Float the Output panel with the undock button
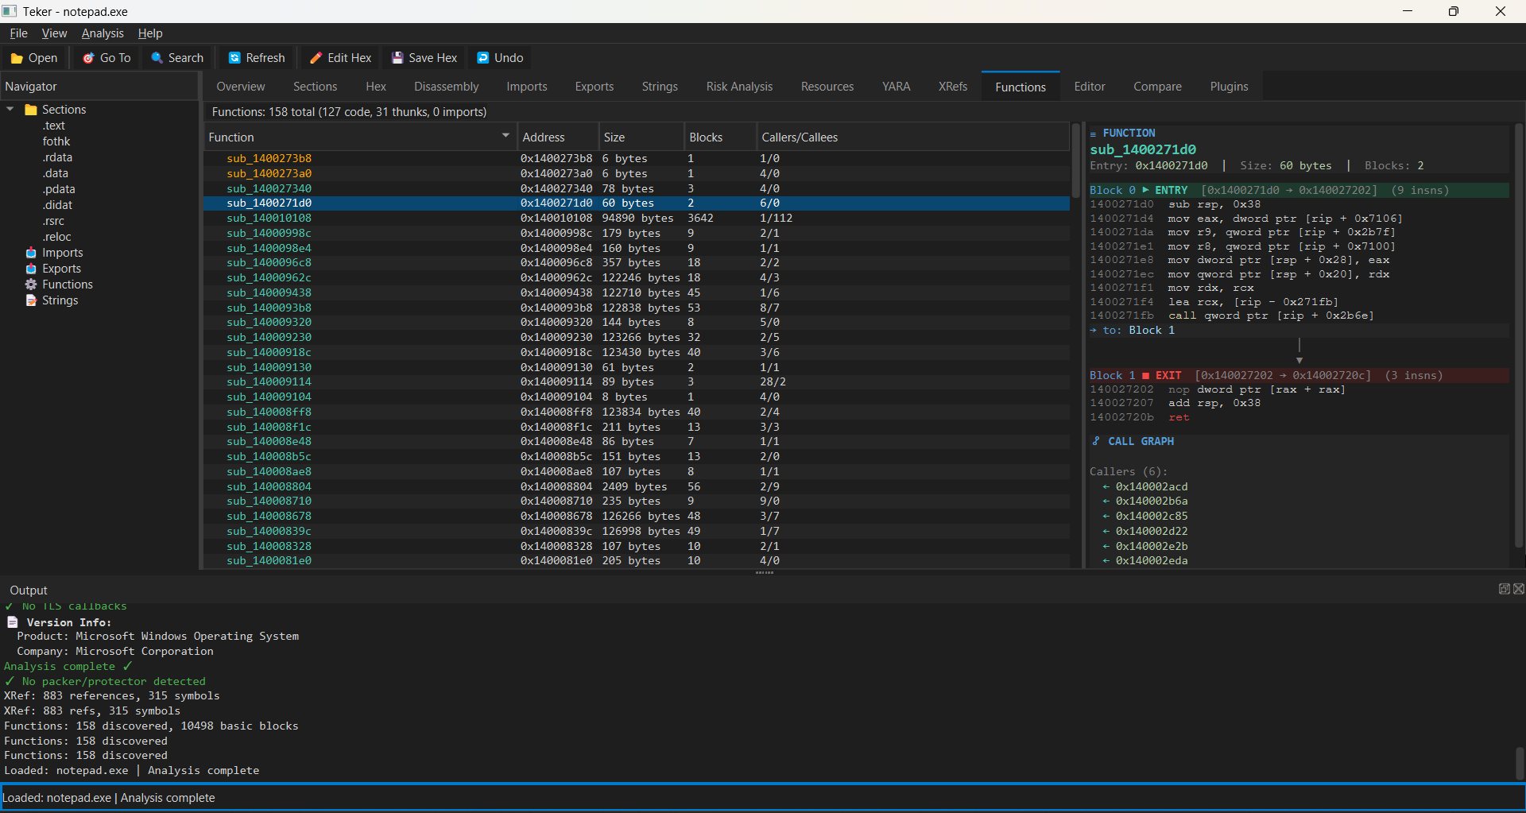This screenshot has height=813, width=1526. tap(1504, 589)
